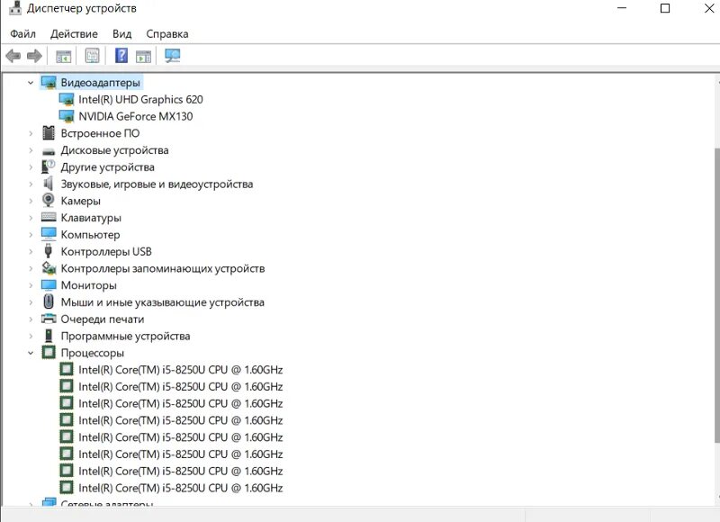Click the speaker icon for Звуковые устройства
Image resolution: width=720 pixels, height=522 pixels.
coord(48,184)
